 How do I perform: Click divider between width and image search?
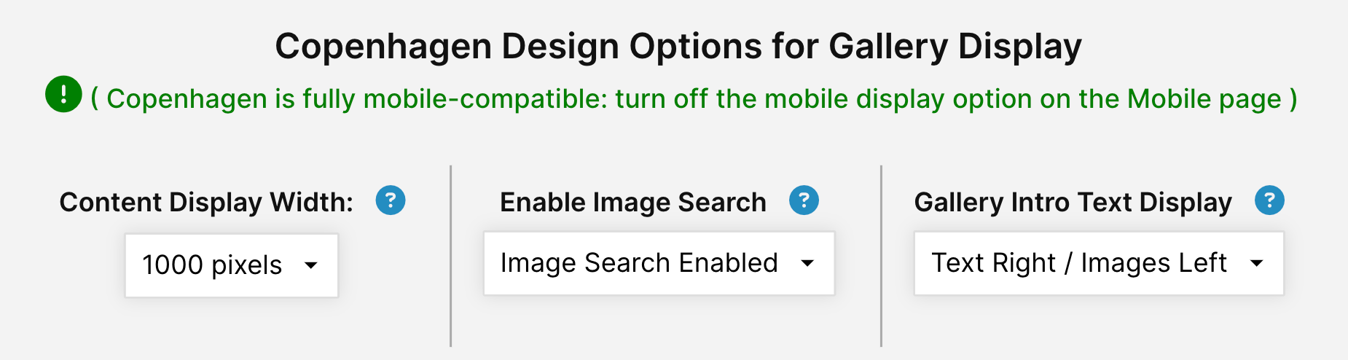coord(451,256)
